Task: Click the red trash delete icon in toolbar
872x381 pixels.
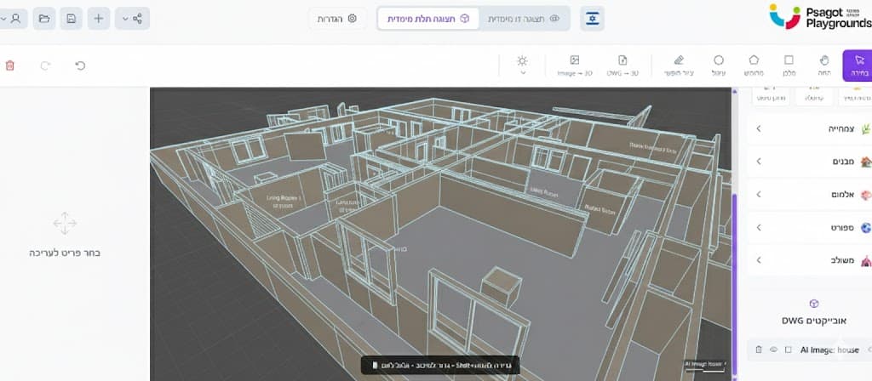Action: (x=10, y=65)
